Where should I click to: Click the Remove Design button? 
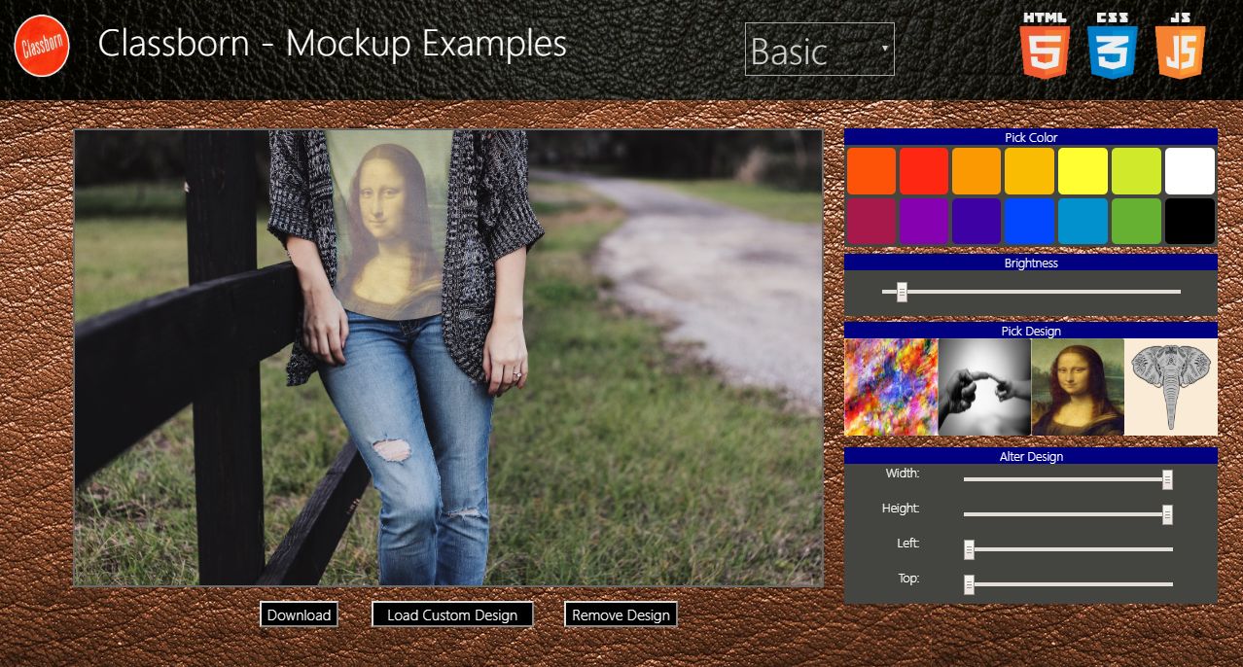(621, 614)
